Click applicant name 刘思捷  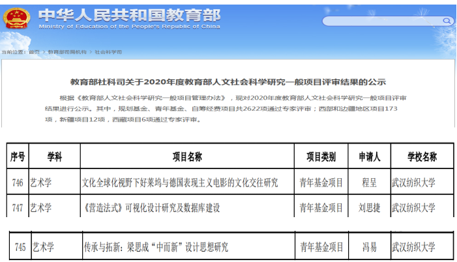(x=369, y=208)
